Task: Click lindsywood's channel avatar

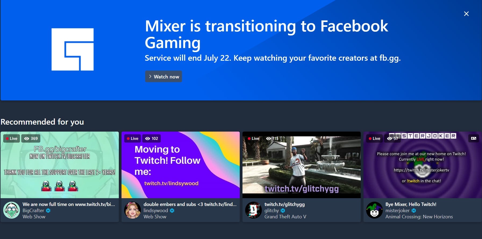Action: 133,210
